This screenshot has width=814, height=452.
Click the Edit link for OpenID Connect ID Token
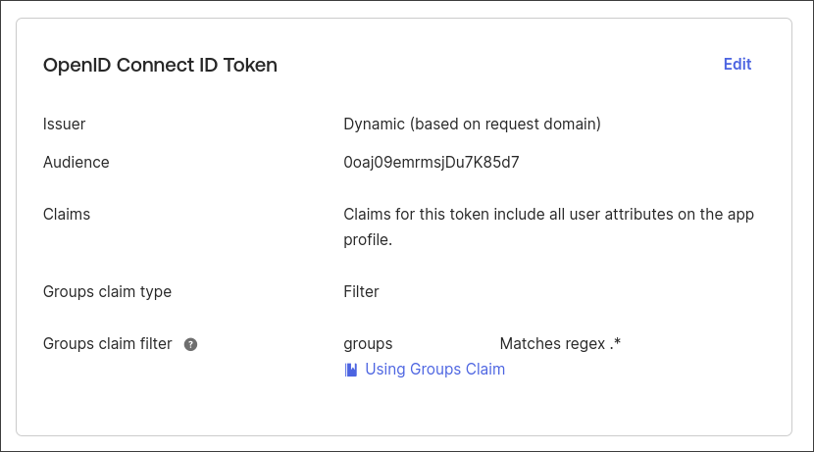pos(738,65)
